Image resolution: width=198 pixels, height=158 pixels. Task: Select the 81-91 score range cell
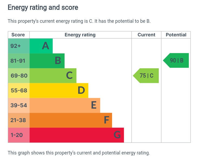click(19, 61)
